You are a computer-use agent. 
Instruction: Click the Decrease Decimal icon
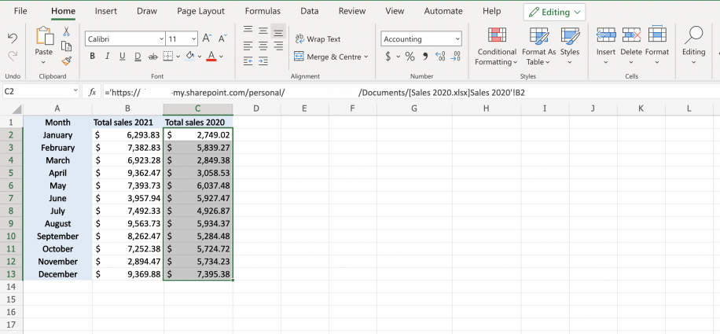tap(456, 57)
